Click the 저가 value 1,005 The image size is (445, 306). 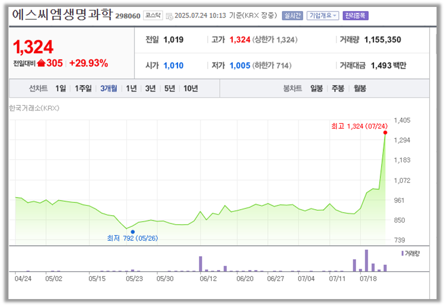pos(240,66)
